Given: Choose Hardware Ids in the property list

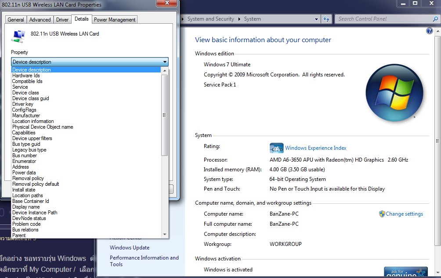Looking at the screenshot, I should click(86, 76).
